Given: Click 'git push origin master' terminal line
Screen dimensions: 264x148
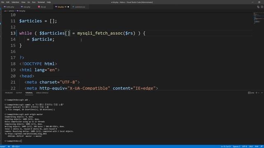Looking at the screenshot, I should tap(24, 114).
